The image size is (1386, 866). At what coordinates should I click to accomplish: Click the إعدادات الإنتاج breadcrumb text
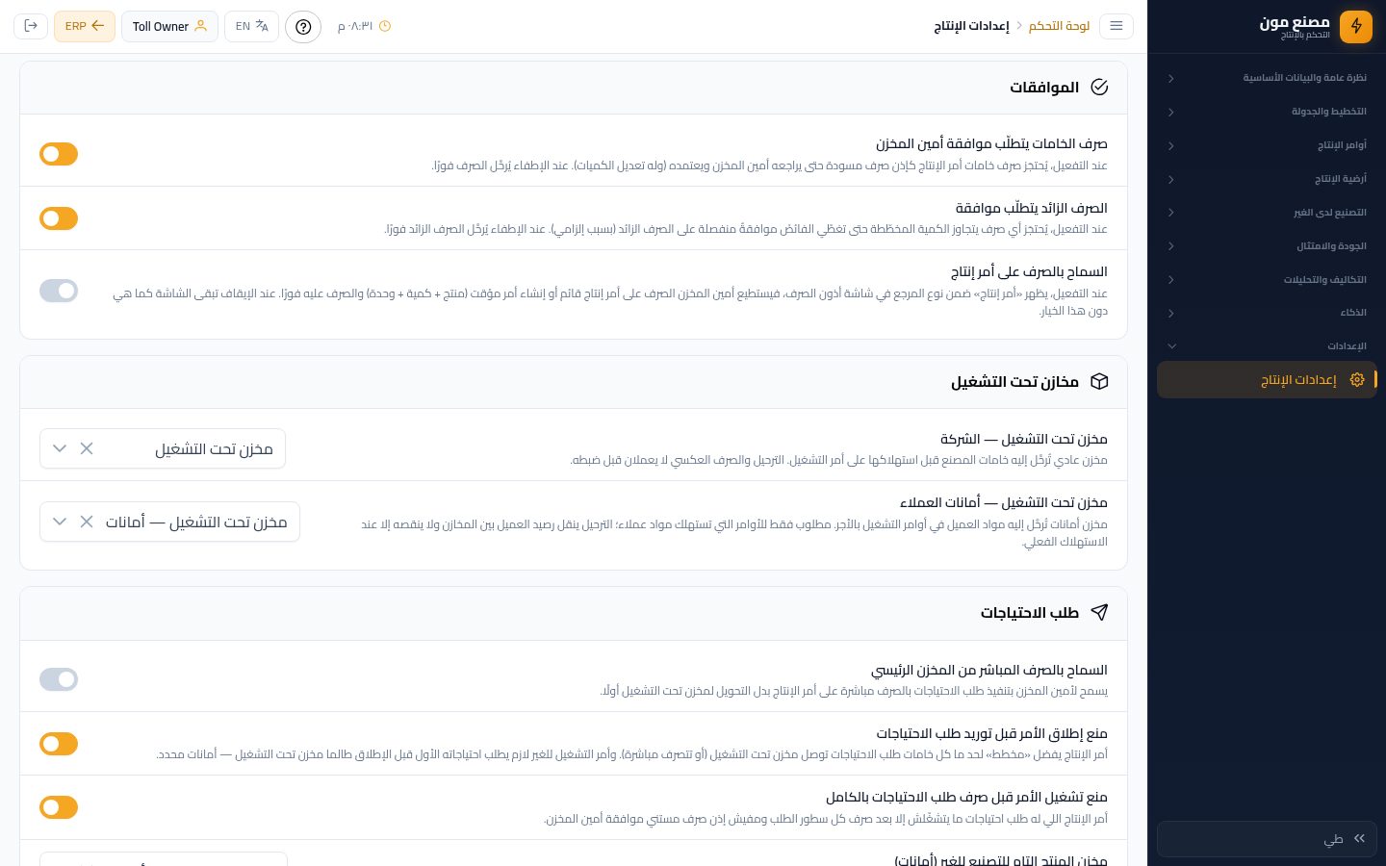coord(971,26)
